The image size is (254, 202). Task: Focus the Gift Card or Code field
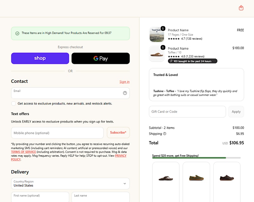tap(187, 111)
